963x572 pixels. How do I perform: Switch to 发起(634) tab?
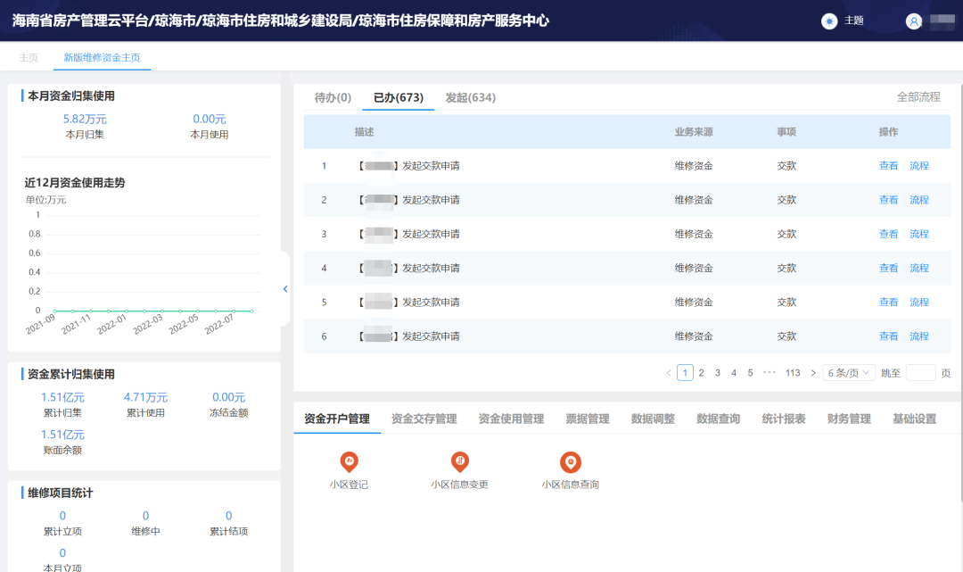470,97
